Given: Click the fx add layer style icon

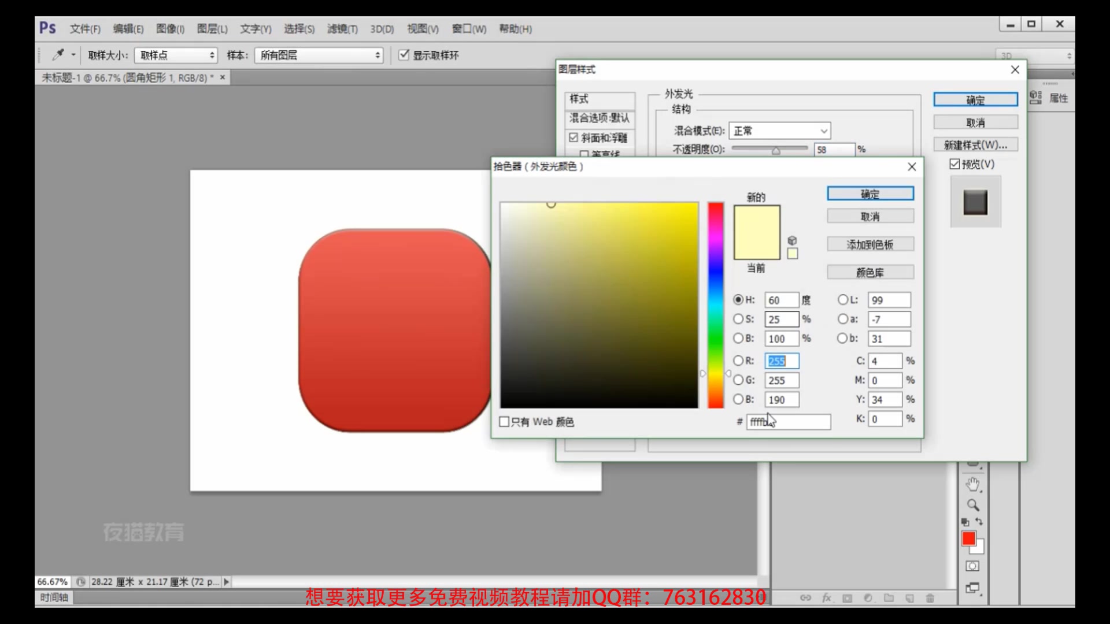Looking at the screenshot, I should point(827,598).
